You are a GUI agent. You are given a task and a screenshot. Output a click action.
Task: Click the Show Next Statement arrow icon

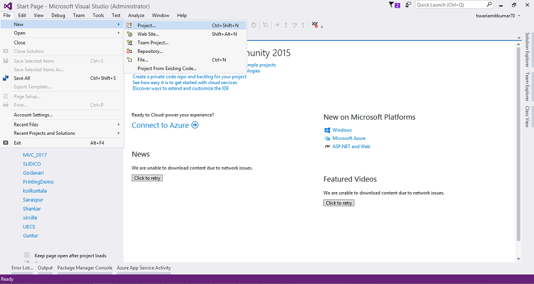point(277,25)
